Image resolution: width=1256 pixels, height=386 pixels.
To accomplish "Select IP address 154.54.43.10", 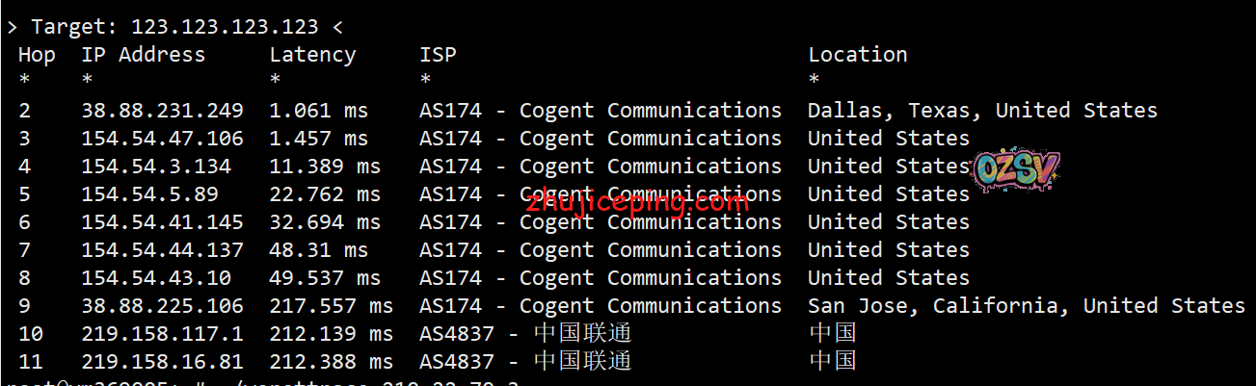I will tap(156, 278).
